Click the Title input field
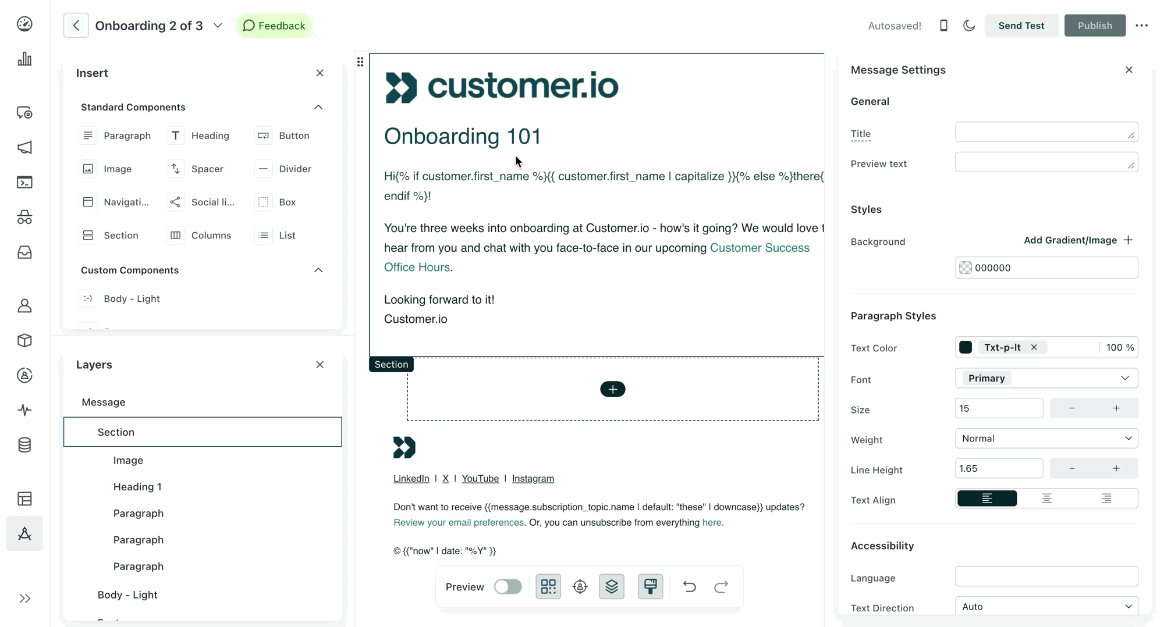The image size is (1164, 627). (x=1046, y=133)
